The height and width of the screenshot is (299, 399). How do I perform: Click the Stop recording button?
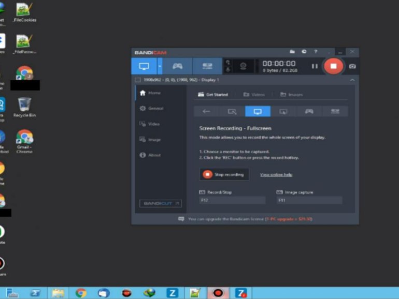click(224, 174)
